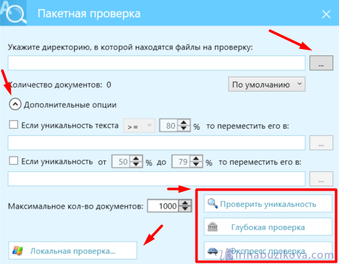Image resolution: width=339 pixels, height=264 pixels.
Task: Close the Пакетная проверка window
Action: tap(326, 14)
